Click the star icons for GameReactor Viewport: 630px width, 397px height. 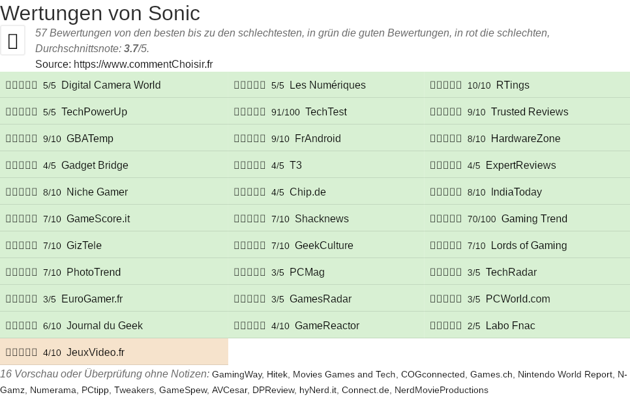[250, 326]
